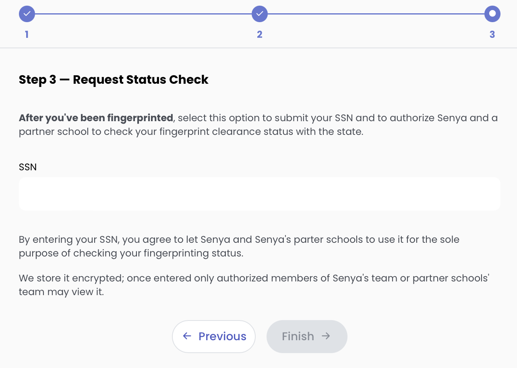Select the number 2 step label
The image size is (517, 368).
[x=260, y=35]
